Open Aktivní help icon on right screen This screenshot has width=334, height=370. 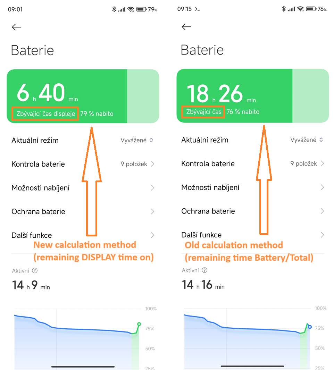204,270
